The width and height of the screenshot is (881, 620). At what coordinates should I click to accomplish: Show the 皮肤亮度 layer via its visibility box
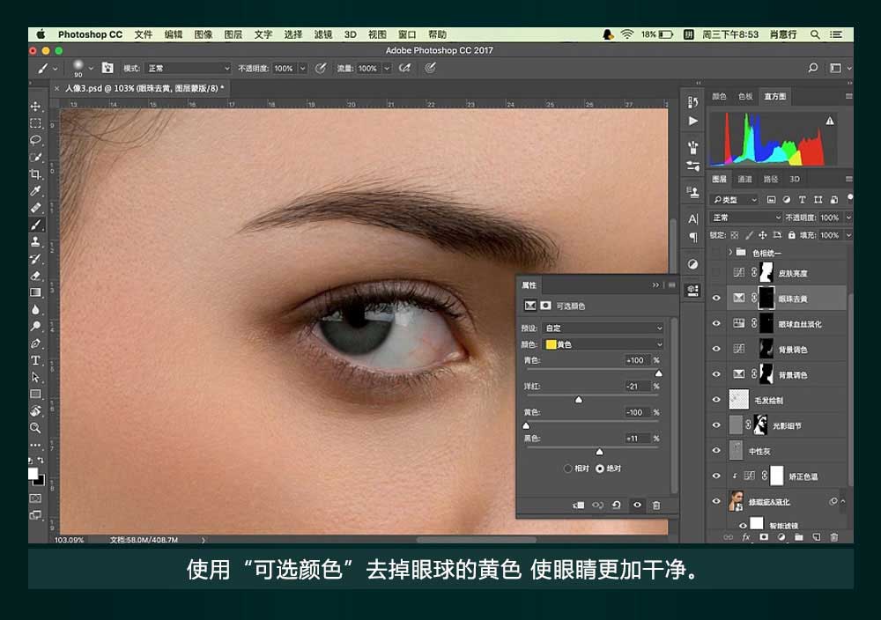coord(716,273)
